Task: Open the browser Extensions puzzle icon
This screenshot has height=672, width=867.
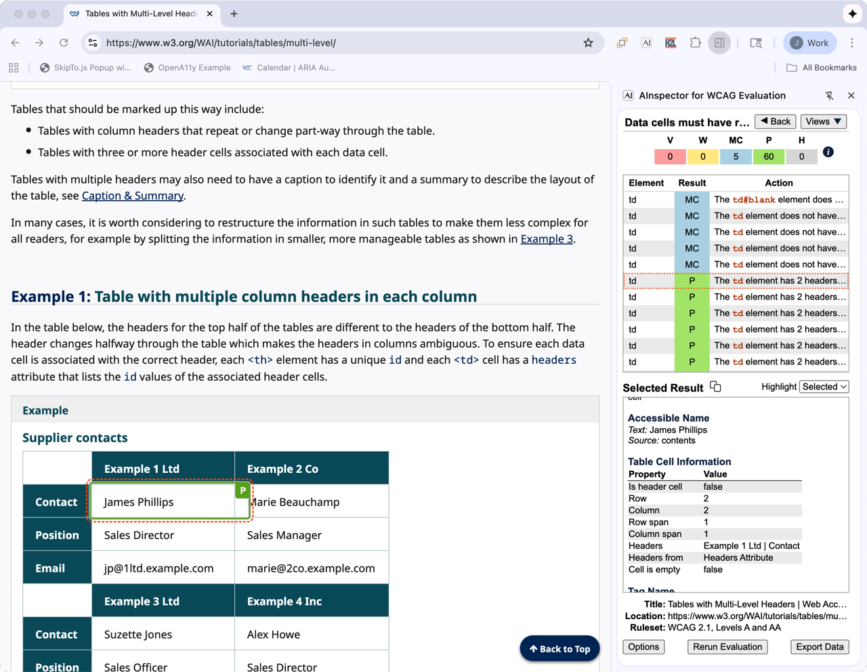Action: coord(695,43)
